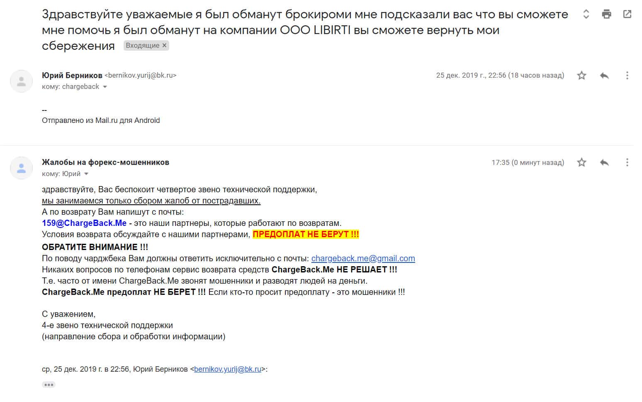Reply to the Жалобы на форекс-мошенников message
The height and width of the screenshot is (402, 642).
[x=604, y=162]
